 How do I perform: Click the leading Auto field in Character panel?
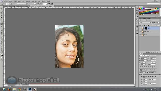pos(152,58)
